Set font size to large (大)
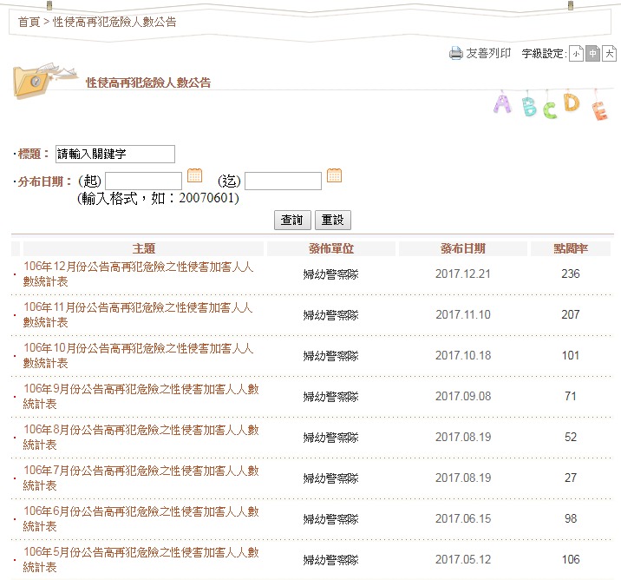The image size is (621, 580). (x=609, y=54)
